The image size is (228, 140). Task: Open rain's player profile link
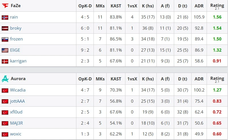pos(14,17)
